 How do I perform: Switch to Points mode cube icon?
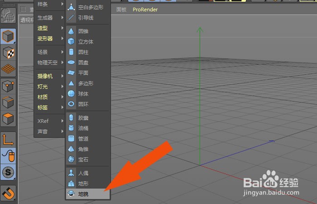[8, 86]
